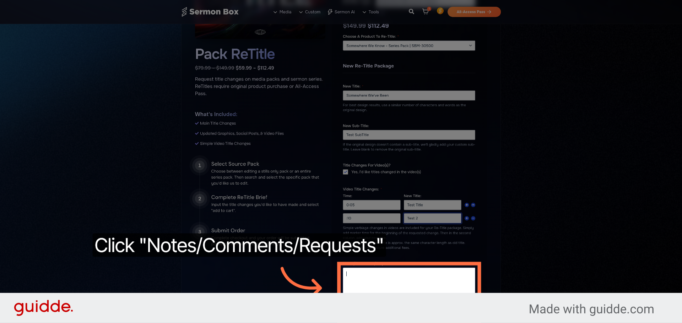
Task: Open the Sermon AI menu item
Action: pos(341,12)
